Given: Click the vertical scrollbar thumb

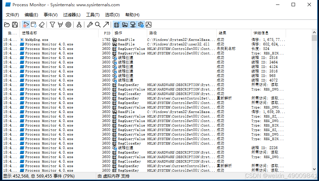Looking at the screenshot, I should tap(314, 38).
